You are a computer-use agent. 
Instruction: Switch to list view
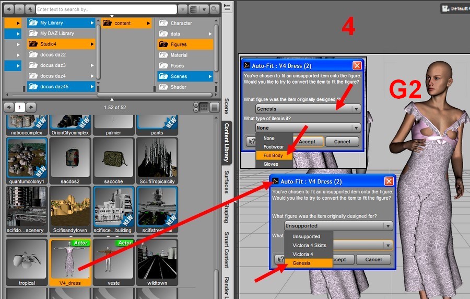point(215,107)
